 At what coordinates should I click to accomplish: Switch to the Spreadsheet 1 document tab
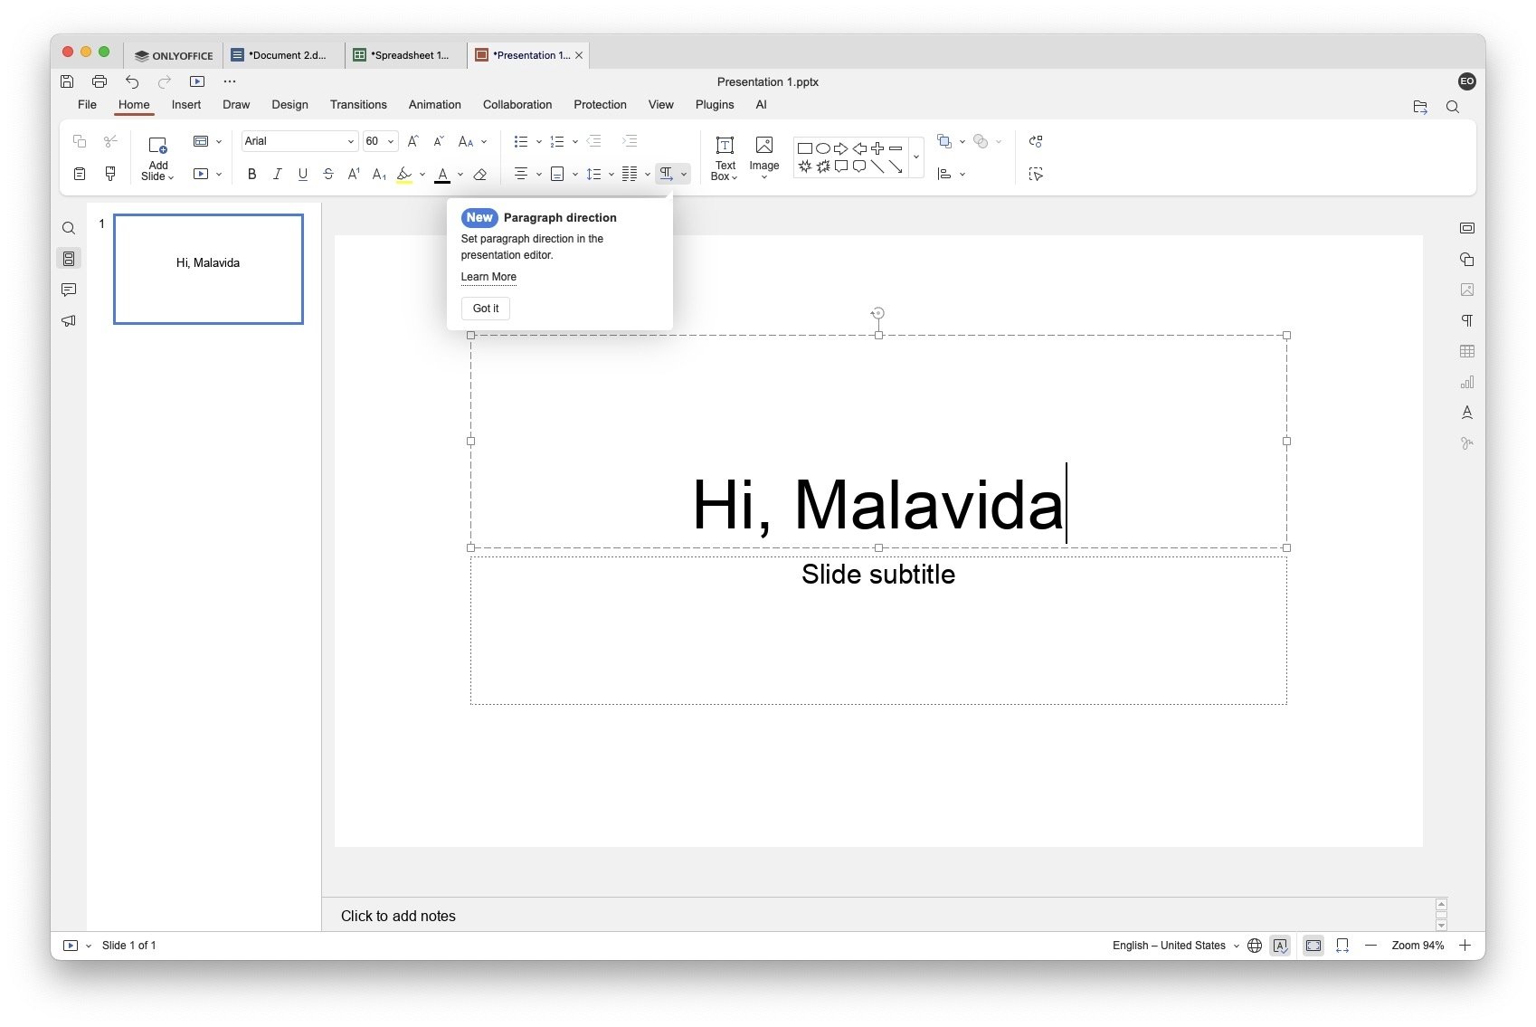tap(405, 55)
